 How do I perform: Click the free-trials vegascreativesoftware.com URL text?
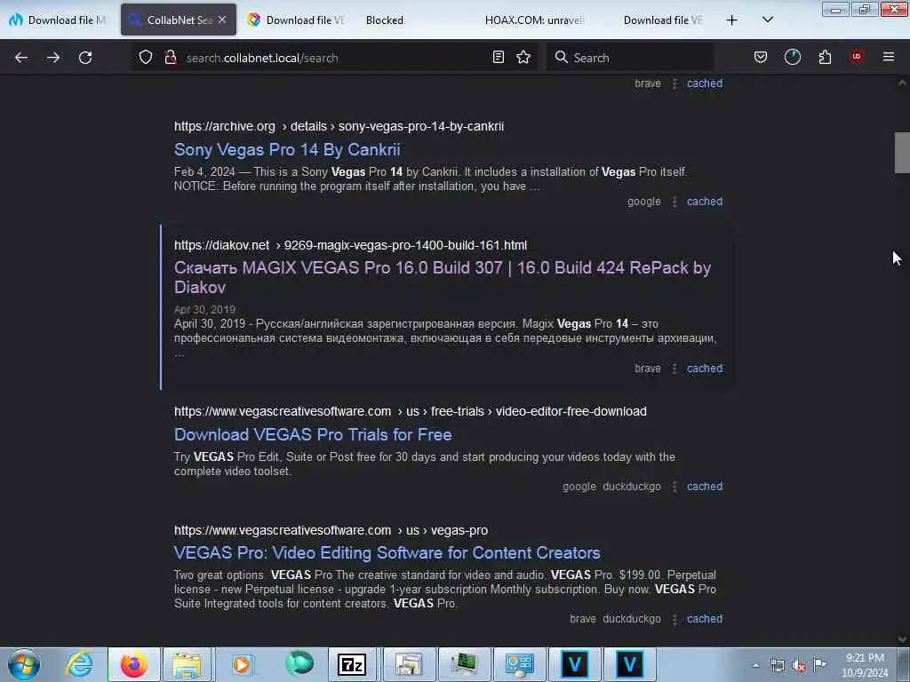[x=411, y=411]
